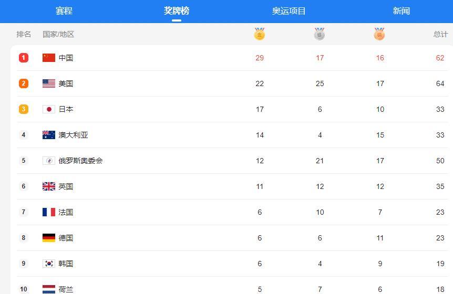Select the 奖牌榜 tab
Viewport: 453px width, 294px height.
pos(177,11)
